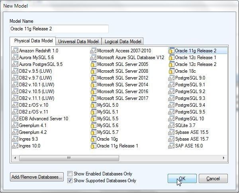239x193 pixels.
Task: Click the horizontal scrollbar thumb
Action: point(69,158)
